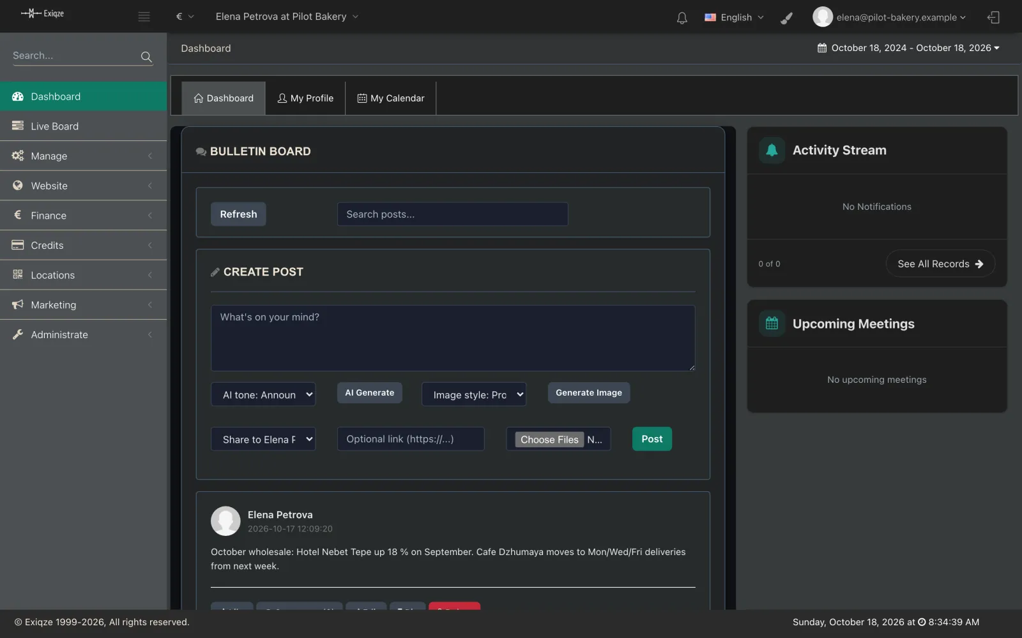Click the Refresh button
The height and width of the screenshot is (638, 1022).
238,214
